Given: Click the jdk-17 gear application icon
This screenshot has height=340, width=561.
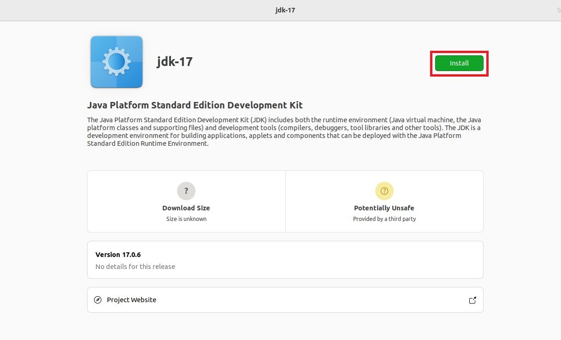Looking at the screenshot, I should 116,61.
